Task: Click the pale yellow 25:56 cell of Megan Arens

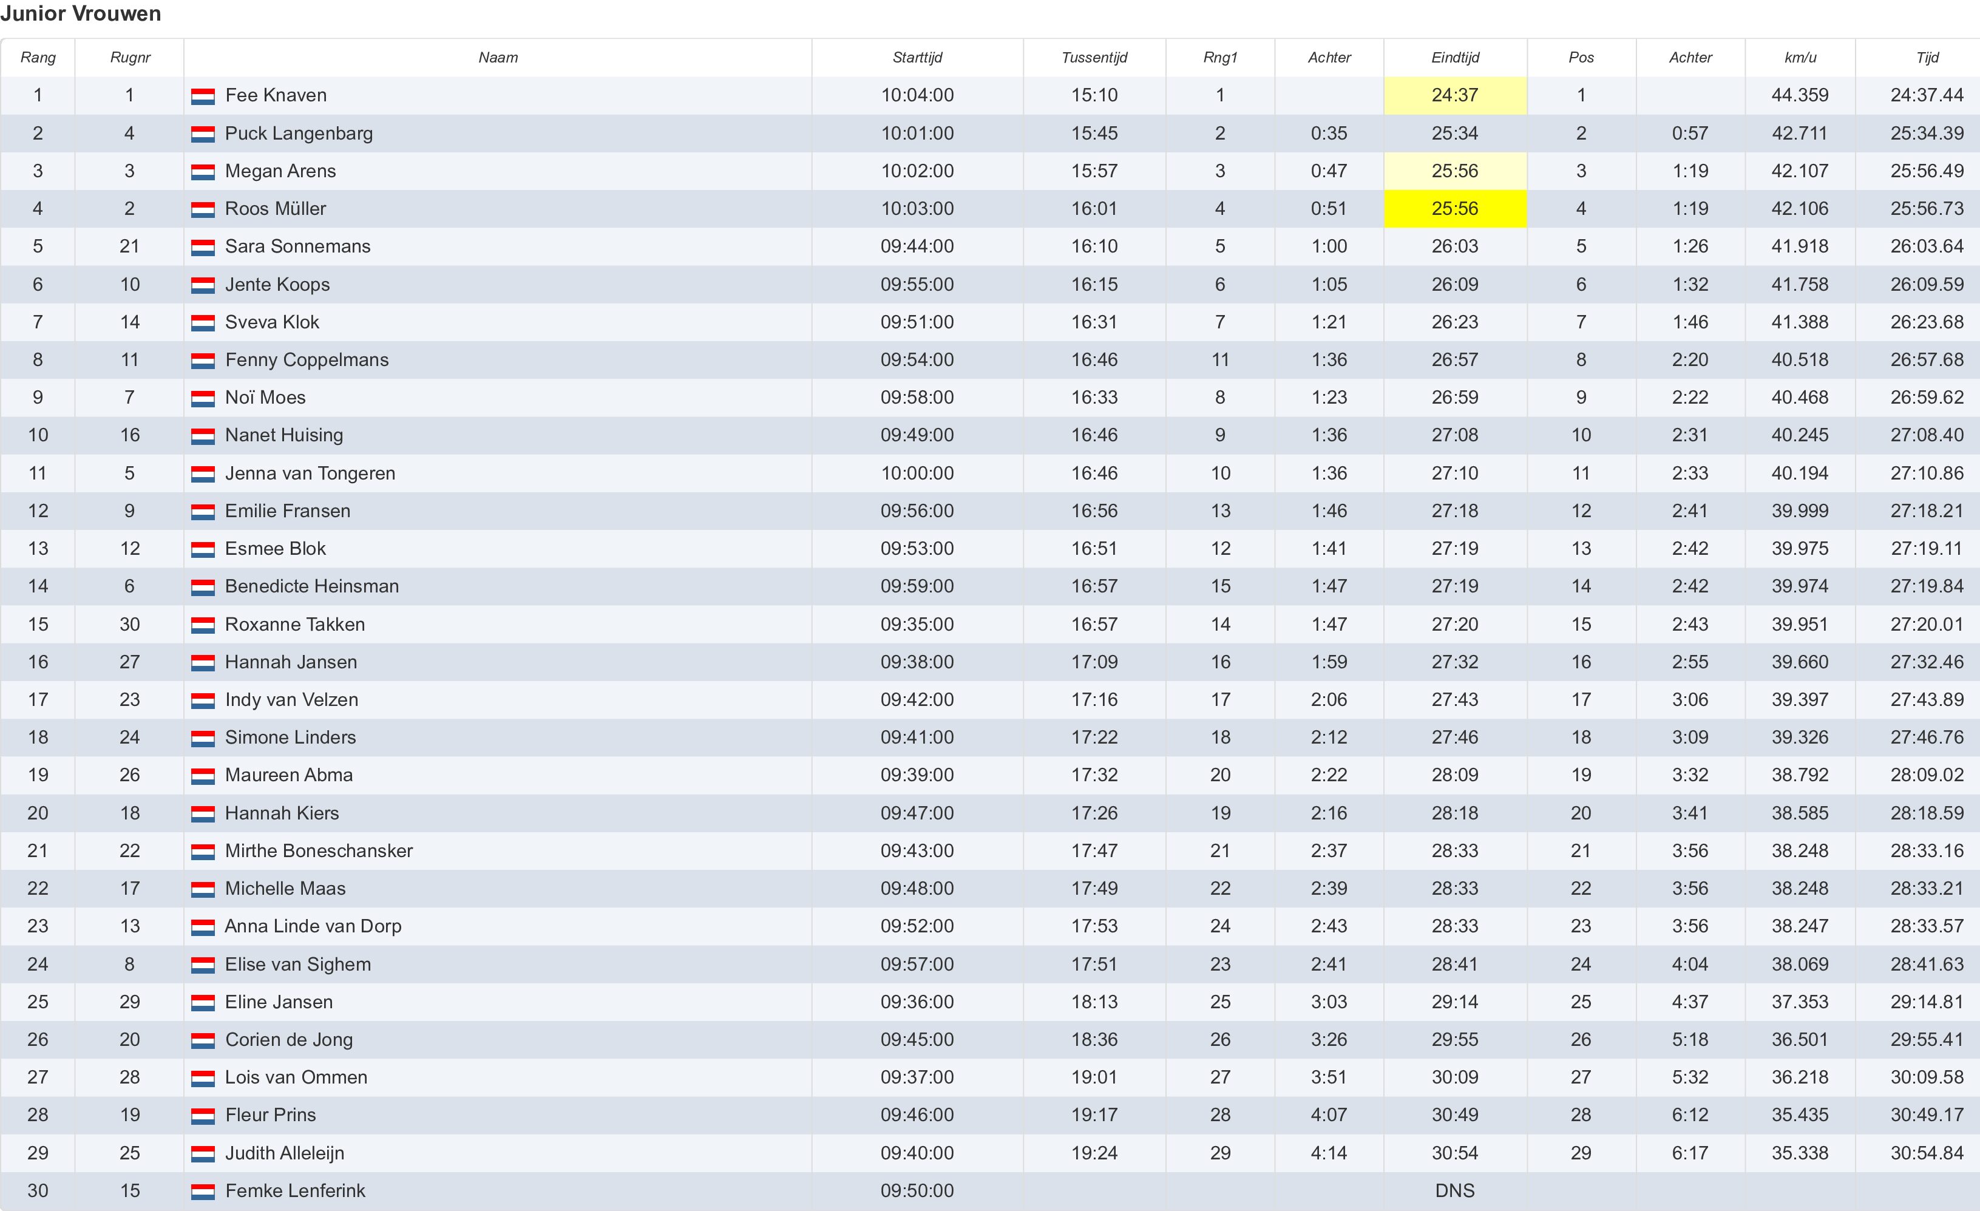Action: (1456, 171)
